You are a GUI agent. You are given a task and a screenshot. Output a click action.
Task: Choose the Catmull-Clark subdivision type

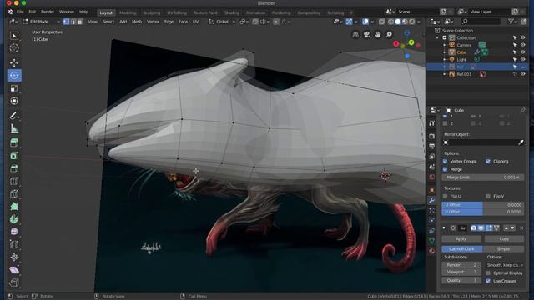462,249
